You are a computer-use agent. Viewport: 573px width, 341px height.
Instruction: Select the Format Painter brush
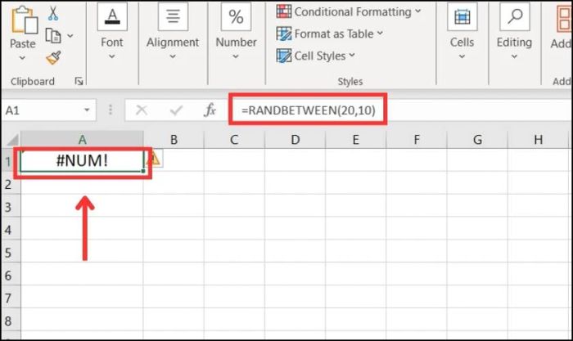click(53, 58)
